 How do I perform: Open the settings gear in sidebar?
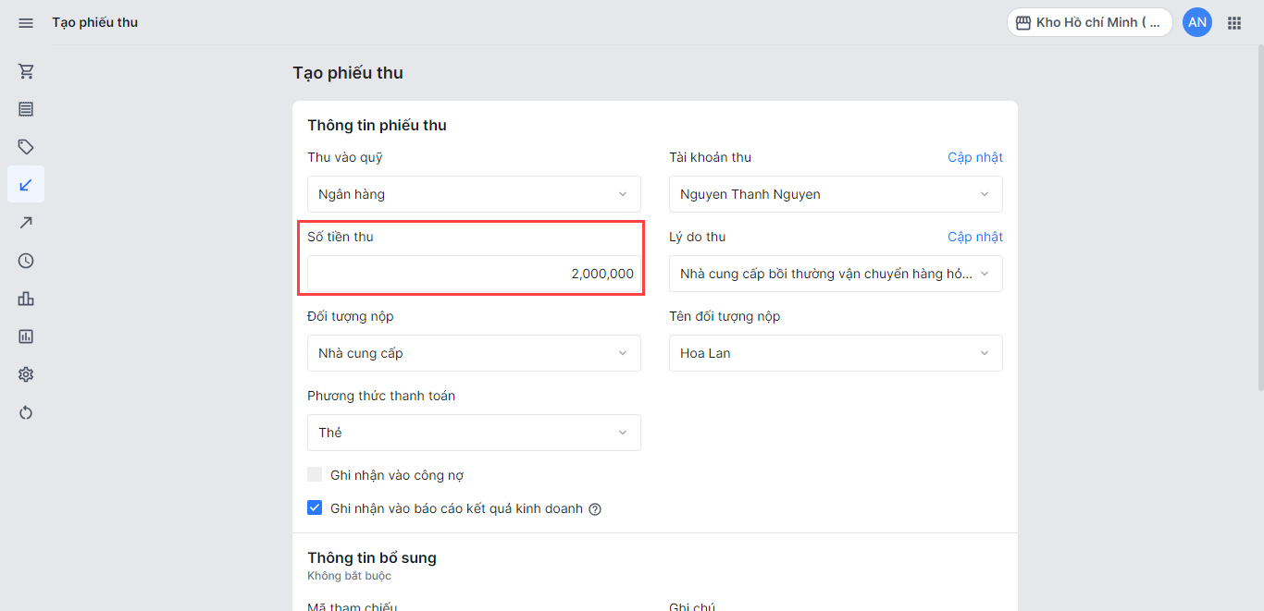pos(26,374)
